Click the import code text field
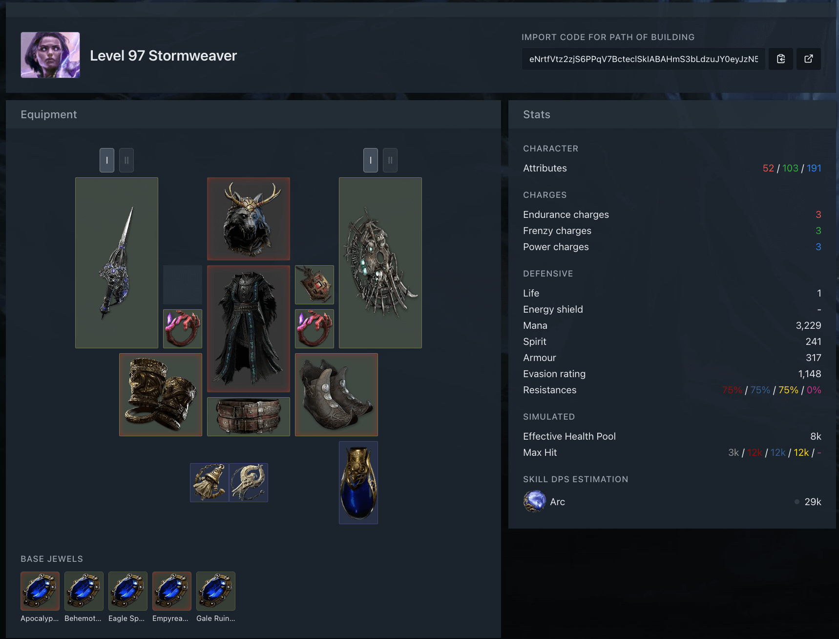Screen dimensions: 839x639 643,59
